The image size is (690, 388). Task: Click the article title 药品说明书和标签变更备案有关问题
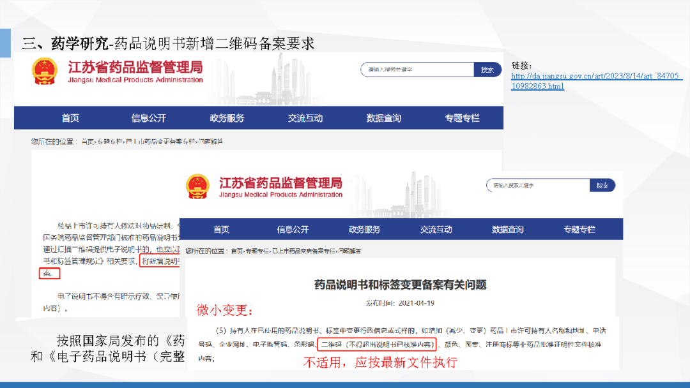(x=401, y=284)
